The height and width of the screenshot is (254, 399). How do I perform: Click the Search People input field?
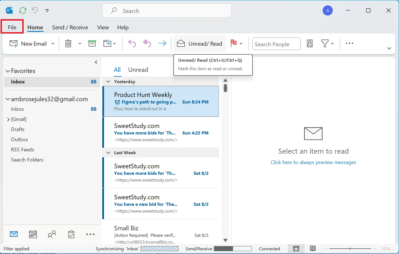[x=276, y=44]
